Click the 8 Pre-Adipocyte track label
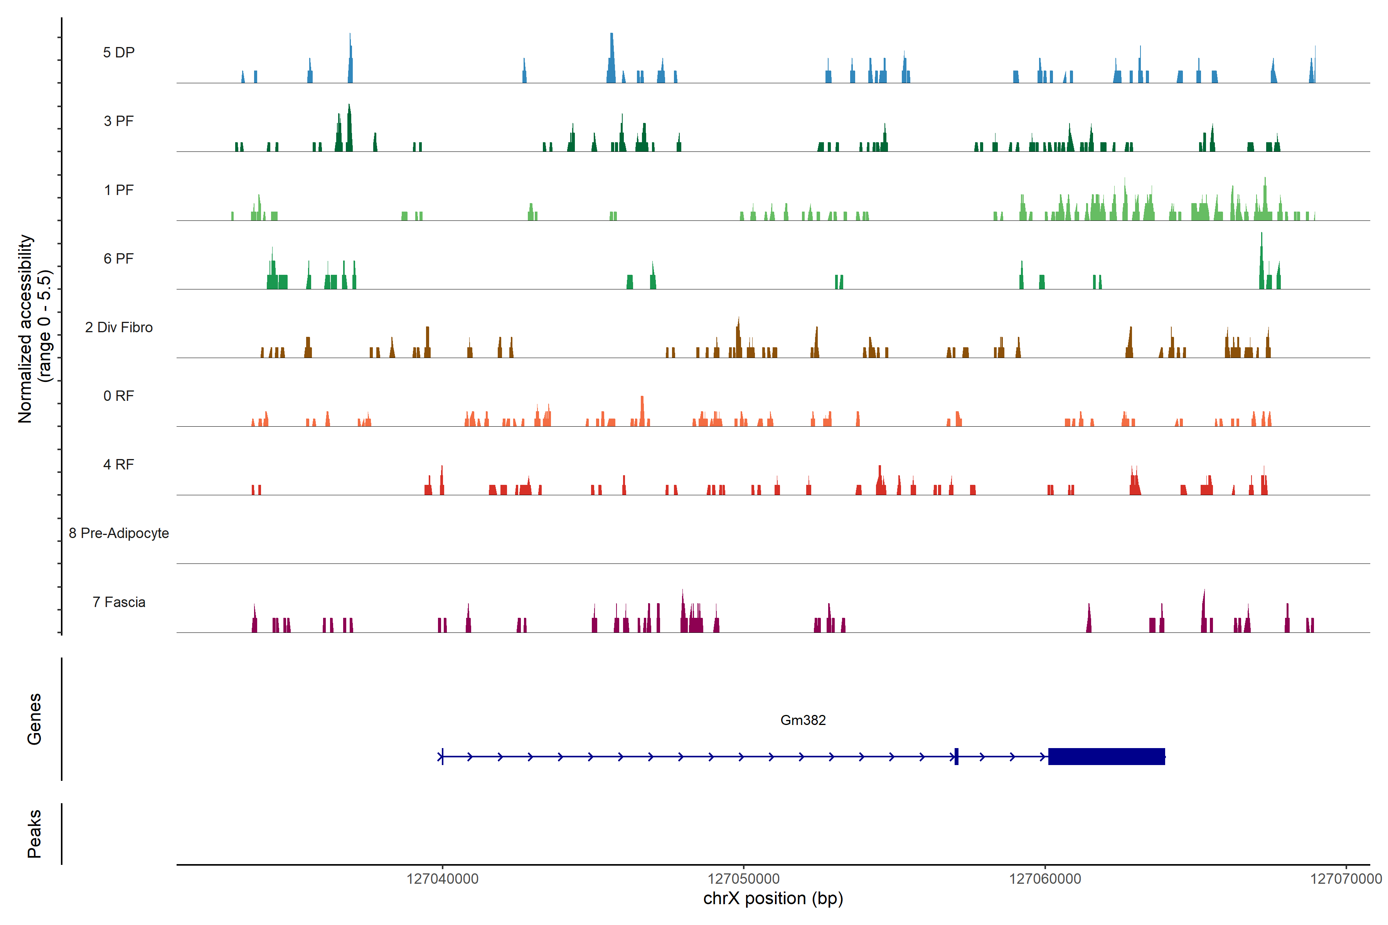 [119, 533]
